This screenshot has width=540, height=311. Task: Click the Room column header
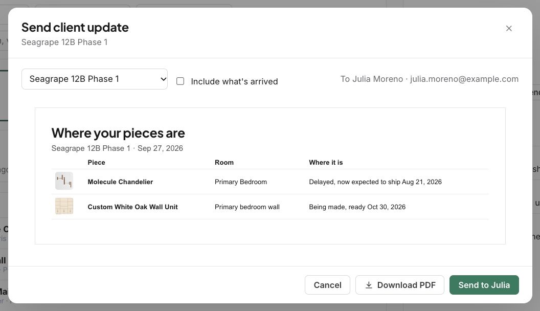click(x=224, y=163)
